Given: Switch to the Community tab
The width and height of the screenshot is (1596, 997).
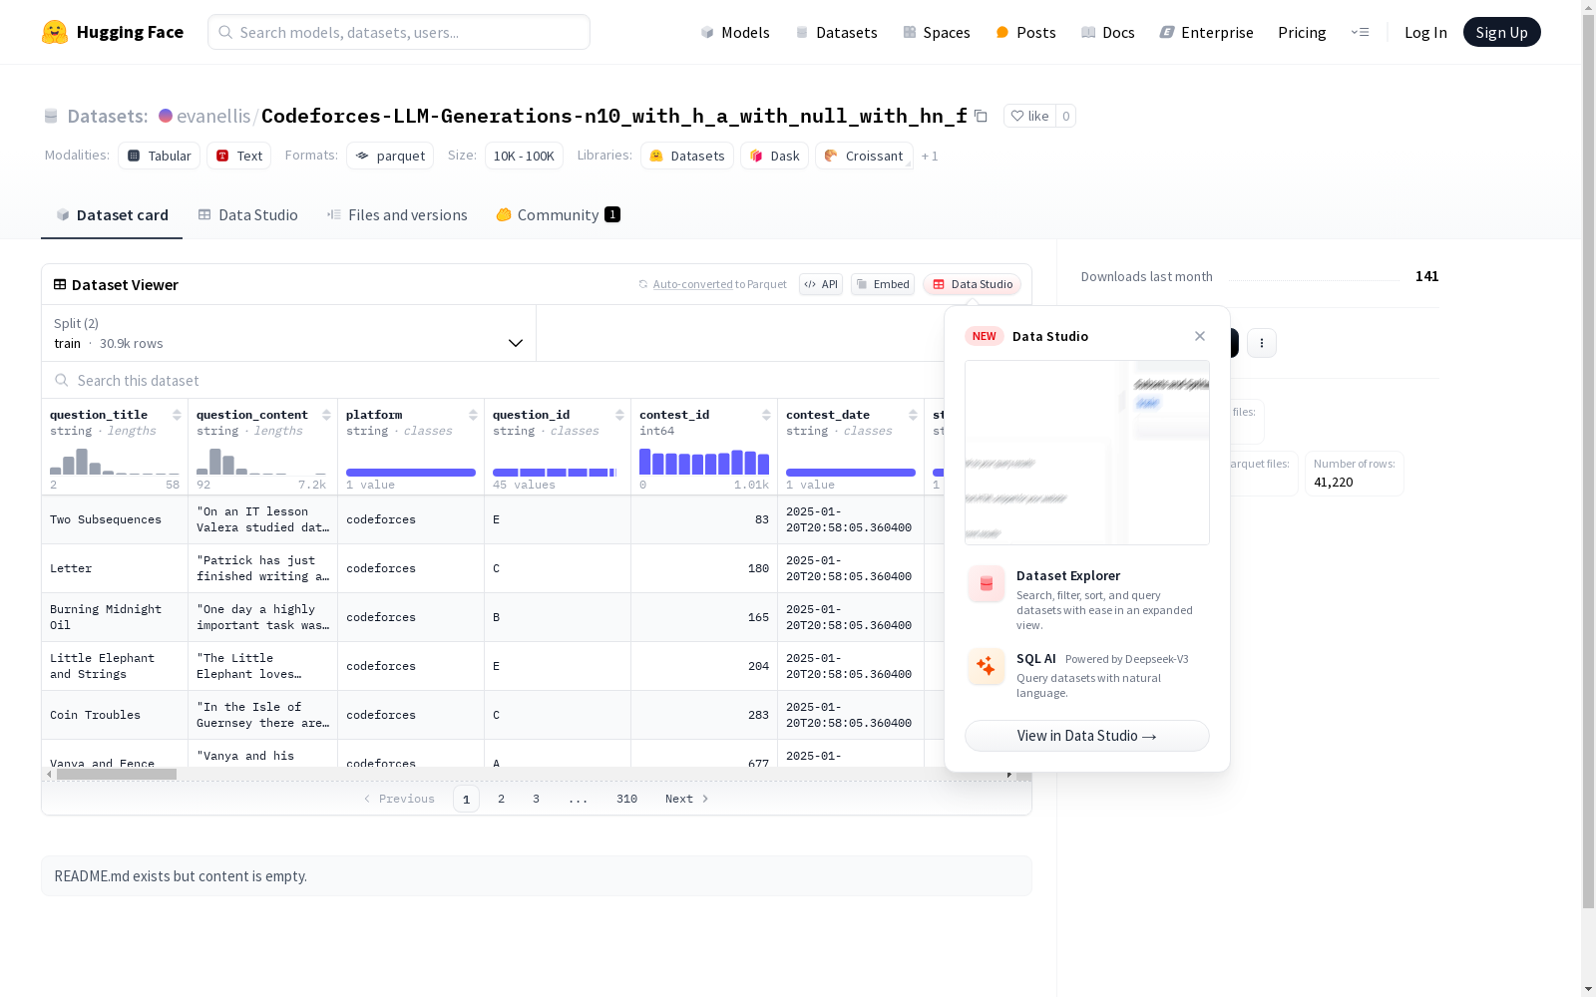Looking at the screenshot, I should (558, 215).
